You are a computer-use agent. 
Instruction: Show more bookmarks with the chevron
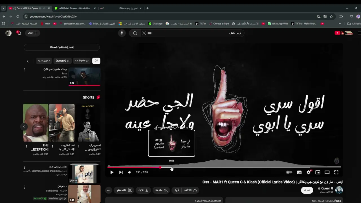click(x=340, y=24)
